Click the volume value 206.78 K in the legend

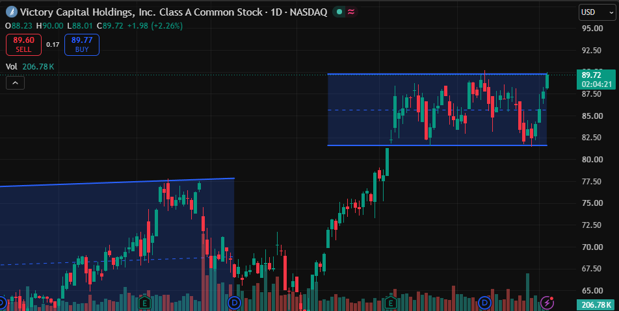[38, 67]
